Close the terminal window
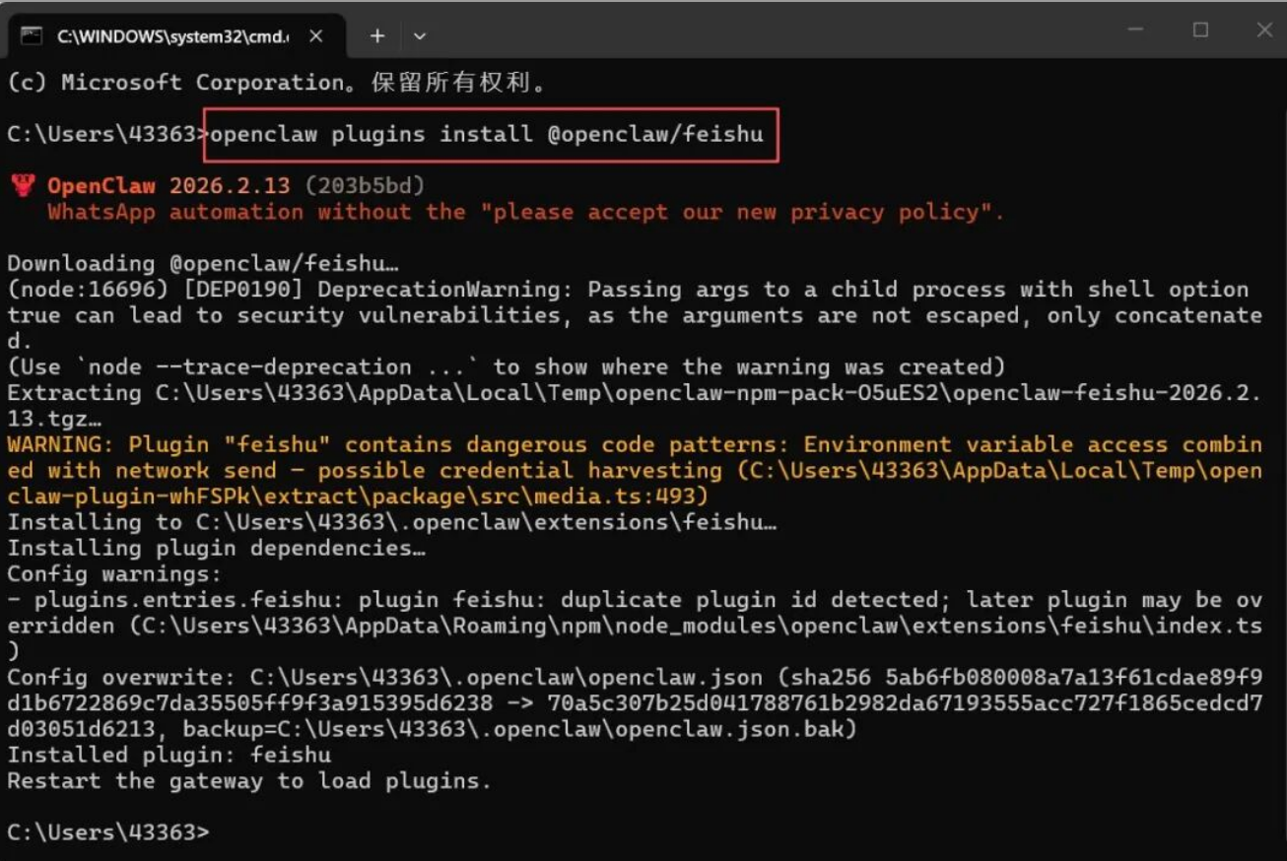1287x861 pixels. pos(1264,31)
